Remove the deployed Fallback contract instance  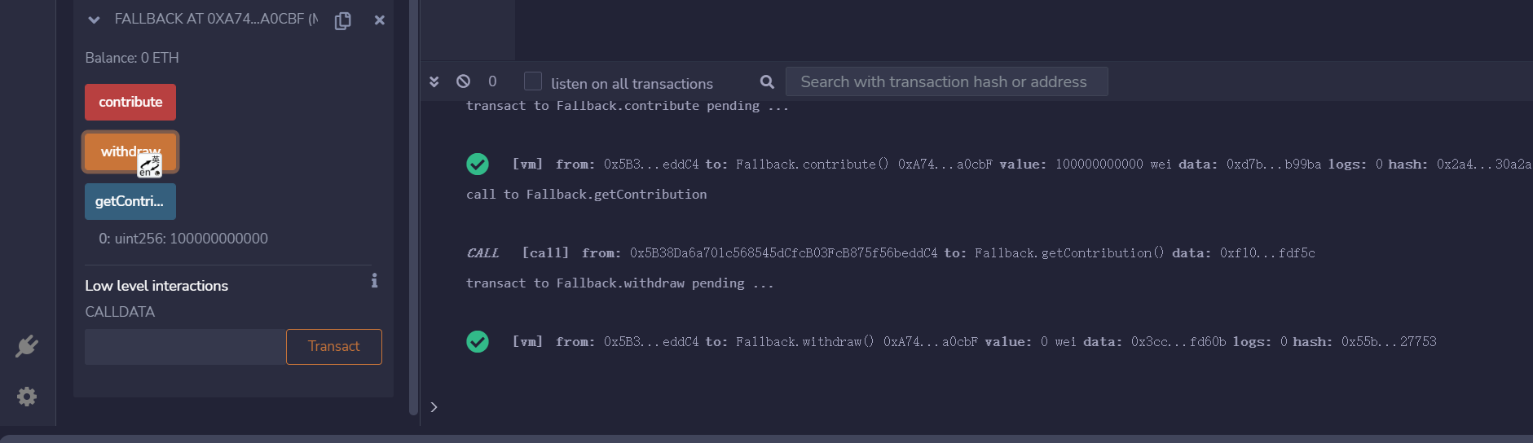[379, 20]
